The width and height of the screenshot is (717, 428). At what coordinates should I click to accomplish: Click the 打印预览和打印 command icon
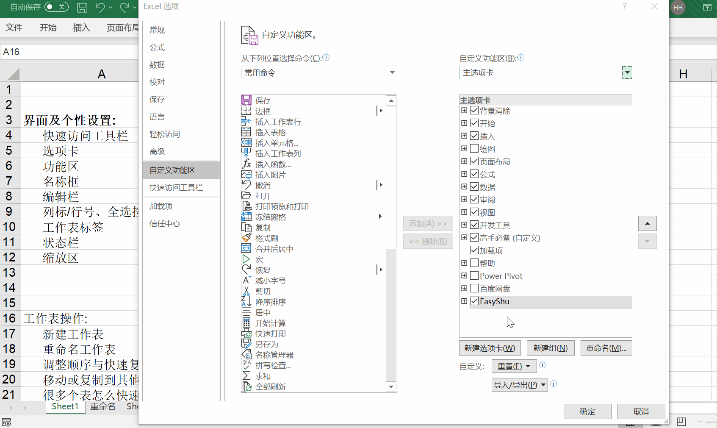coord(246,206)
